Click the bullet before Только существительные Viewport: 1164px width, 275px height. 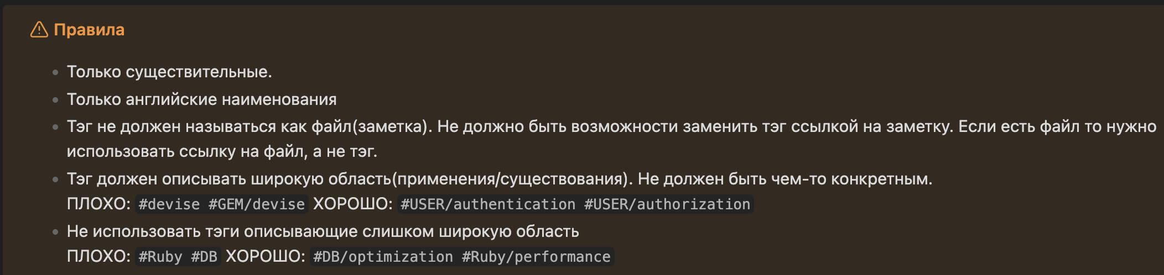[55, 72]
